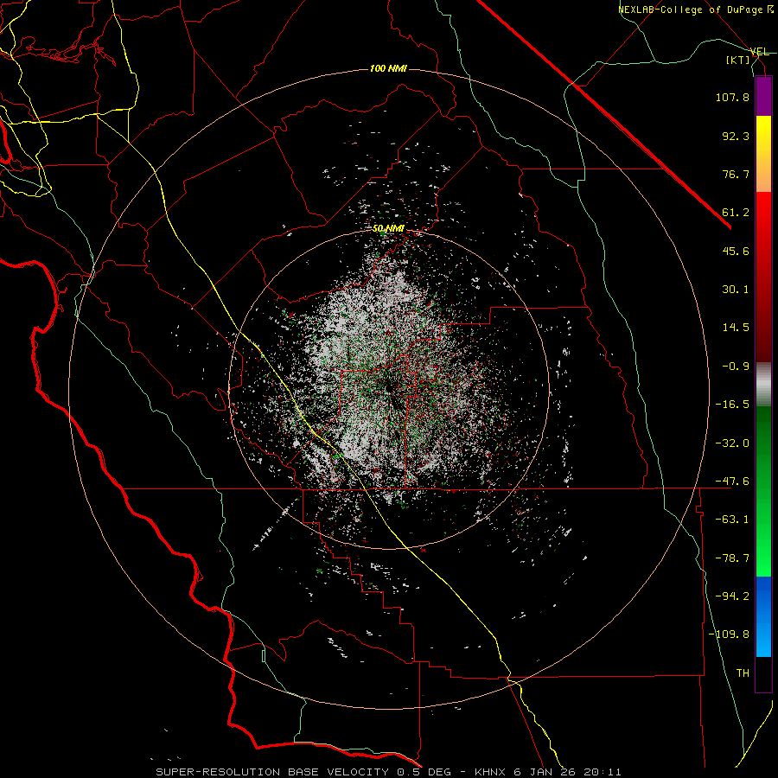Click the VEL legend heading
Viewport: 778px width, 778px height.
(759, 52)
